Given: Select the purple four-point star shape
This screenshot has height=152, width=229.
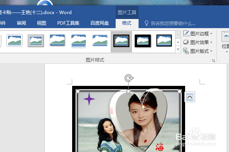Looking at the screenshot, I should (x=89, y=99).
